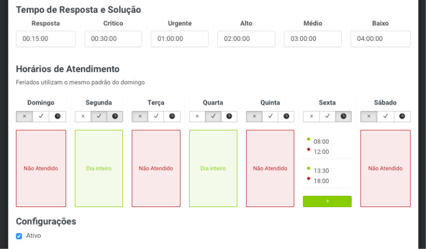Viewport: 426px width, 249px height.
Task: Choose the clock icon under Quarta
Action: tap(229, 116)
